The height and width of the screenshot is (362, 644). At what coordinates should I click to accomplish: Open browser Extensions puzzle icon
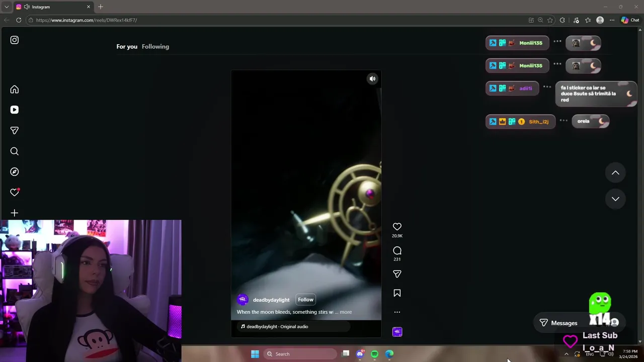point(562,20)
